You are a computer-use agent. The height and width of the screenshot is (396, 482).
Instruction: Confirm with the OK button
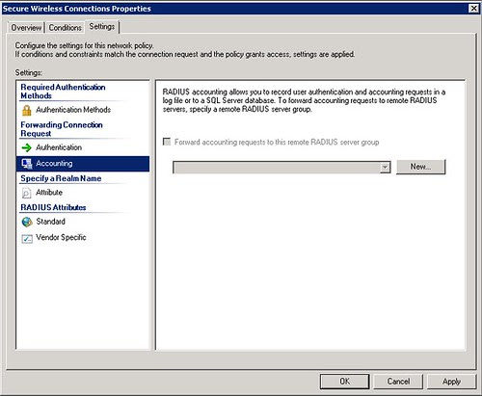point(344,382)
